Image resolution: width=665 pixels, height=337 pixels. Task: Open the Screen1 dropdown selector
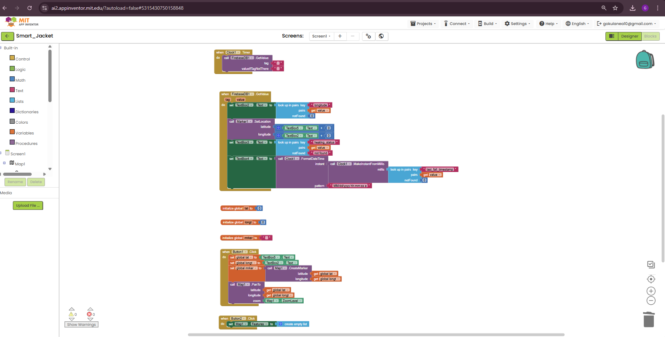pos(321,36)
